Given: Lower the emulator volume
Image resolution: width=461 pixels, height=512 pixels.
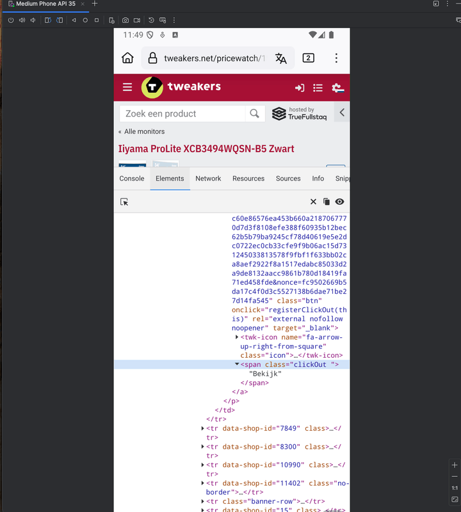Looking at the screenshot, I should (33, 20).
